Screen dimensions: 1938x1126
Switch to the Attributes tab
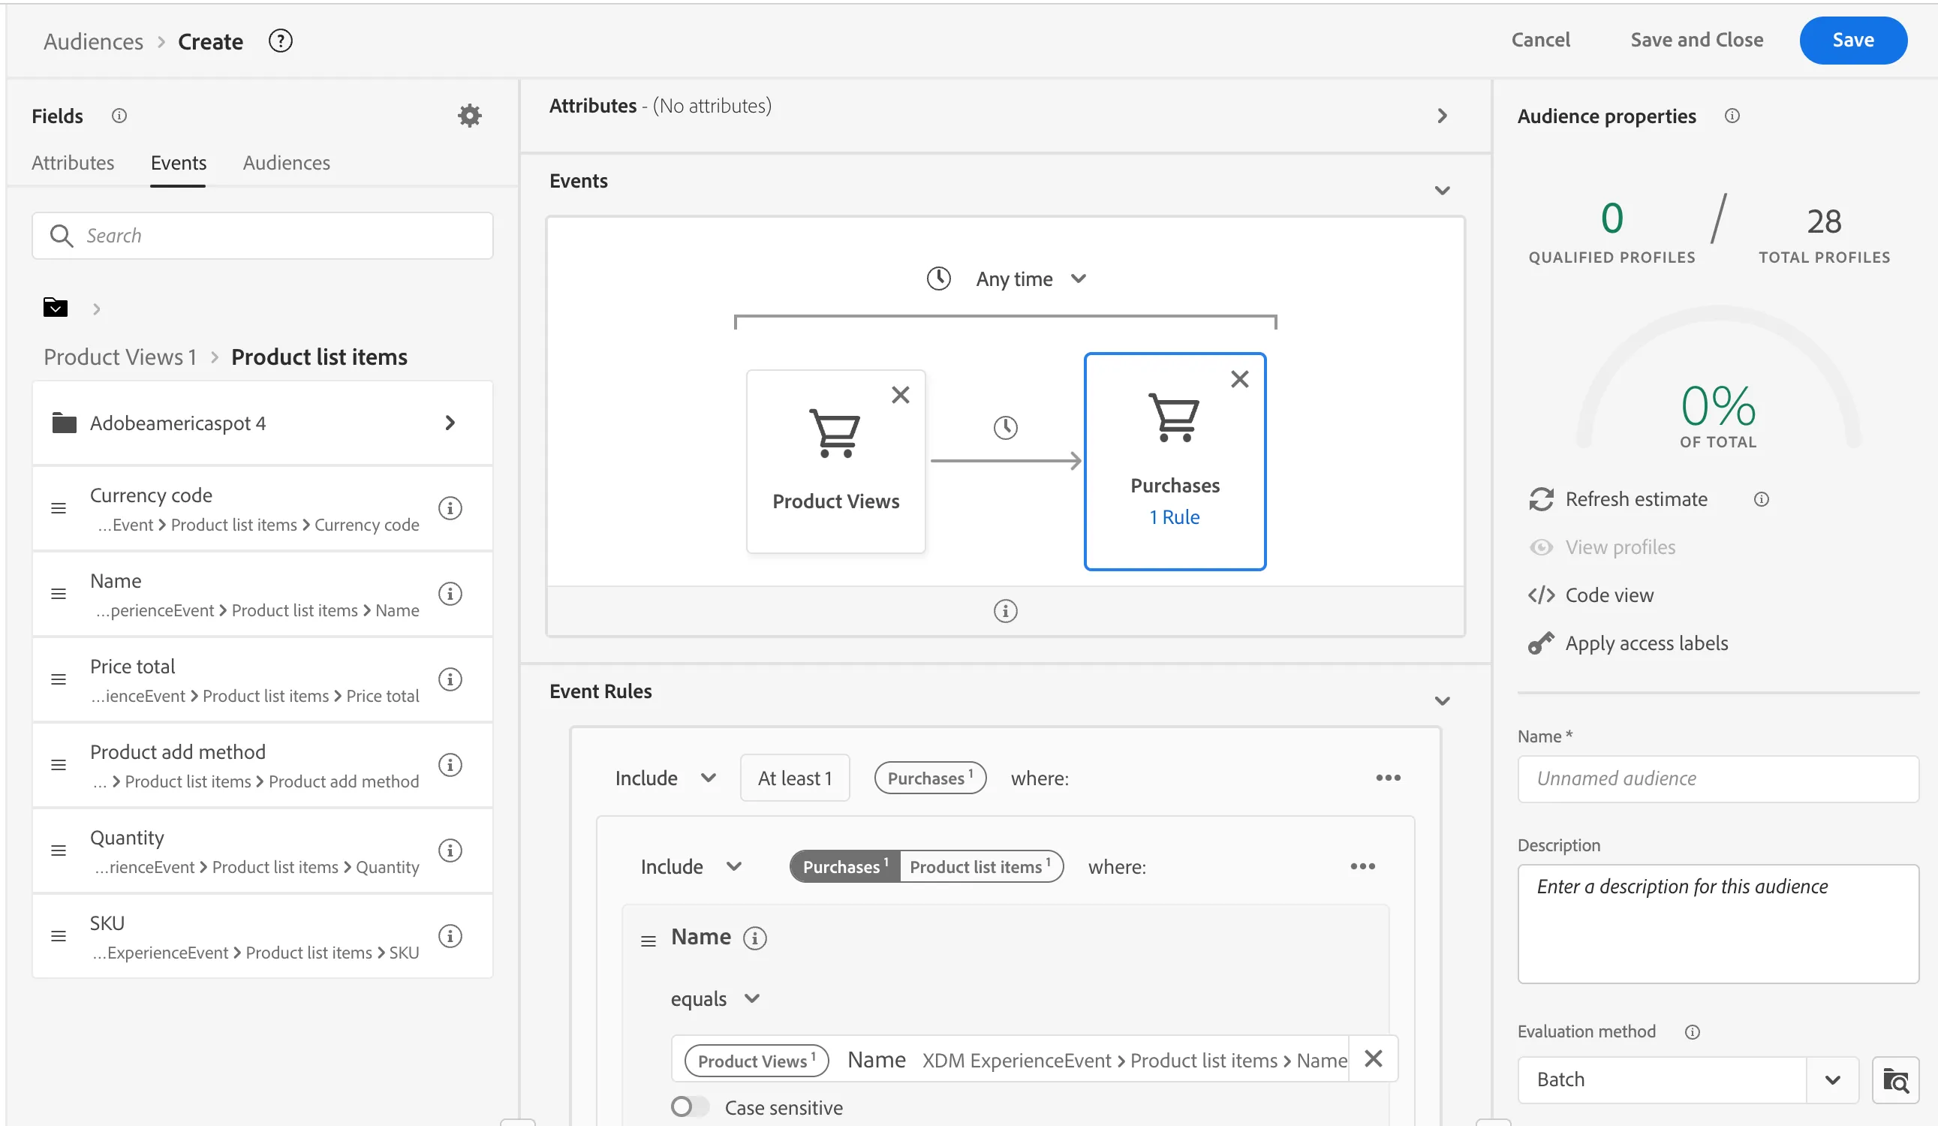tap(73, 163)
